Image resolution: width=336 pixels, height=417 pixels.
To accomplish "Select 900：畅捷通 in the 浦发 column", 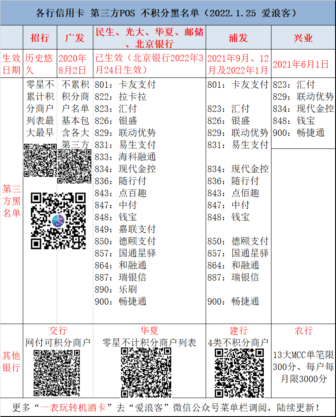I will 233,301.
